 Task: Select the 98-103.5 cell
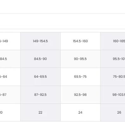pyautogui.click(x=113, y=95)
